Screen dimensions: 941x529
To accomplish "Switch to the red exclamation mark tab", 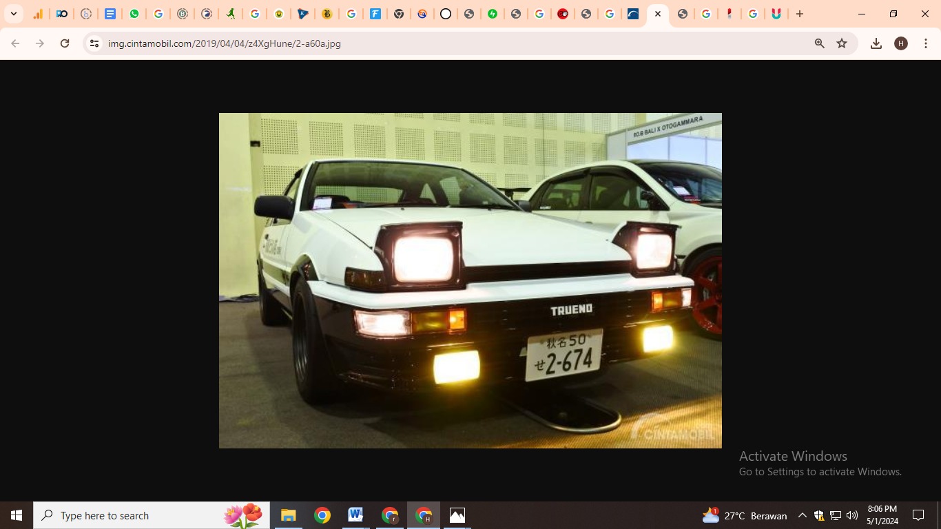I will (730, 14).
